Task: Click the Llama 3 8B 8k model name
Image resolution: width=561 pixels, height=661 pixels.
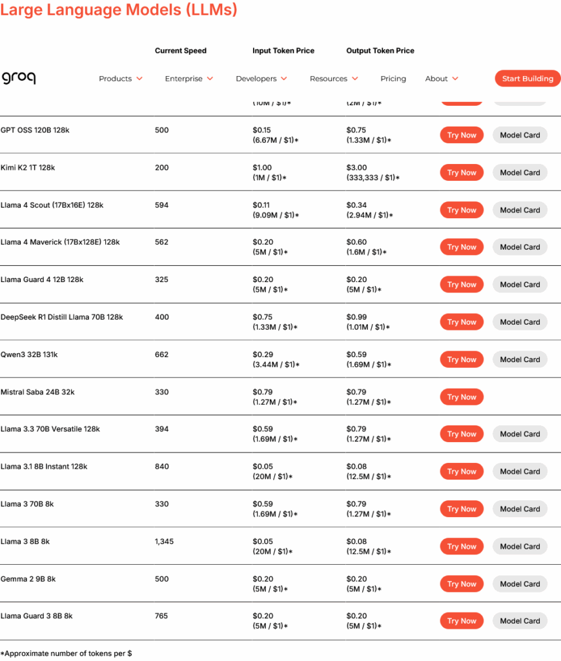Action: (25, 542)
